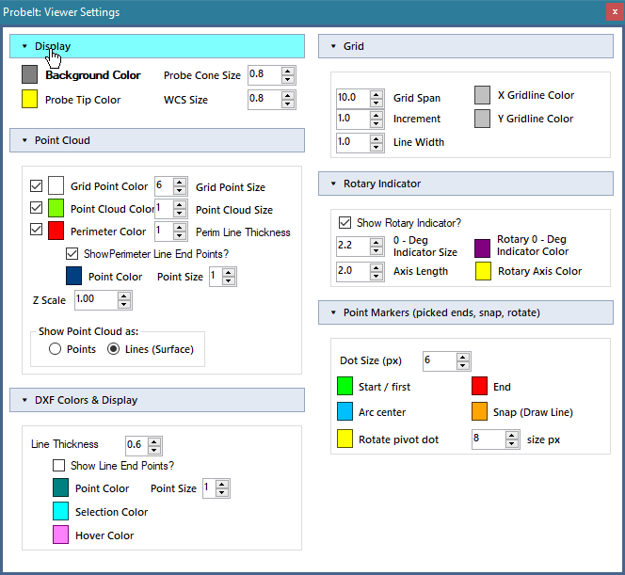The image size is (625, 575).
Task: Decrease grid Increment value
Action: 377,123
